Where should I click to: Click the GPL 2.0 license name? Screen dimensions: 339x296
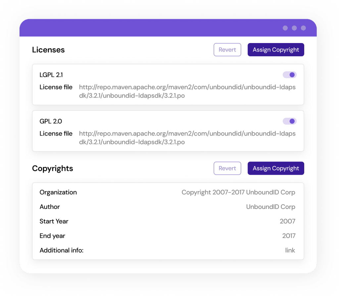[x=51, y=121]
